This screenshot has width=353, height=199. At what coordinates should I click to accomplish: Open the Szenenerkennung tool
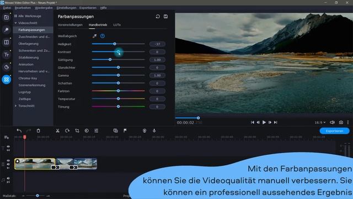click(32, 85)
